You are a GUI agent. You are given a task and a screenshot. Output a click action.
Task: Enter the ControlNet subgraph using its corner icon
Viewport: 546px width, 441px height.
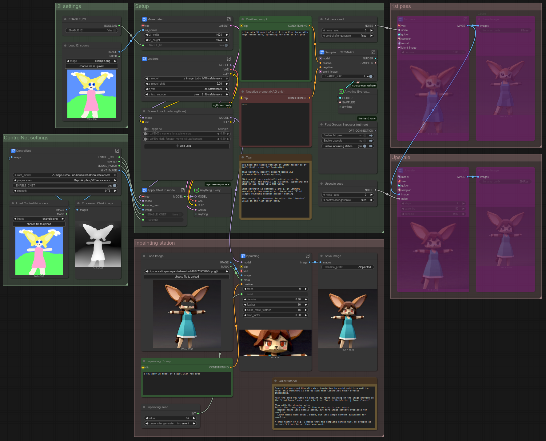tap(117, 151)
